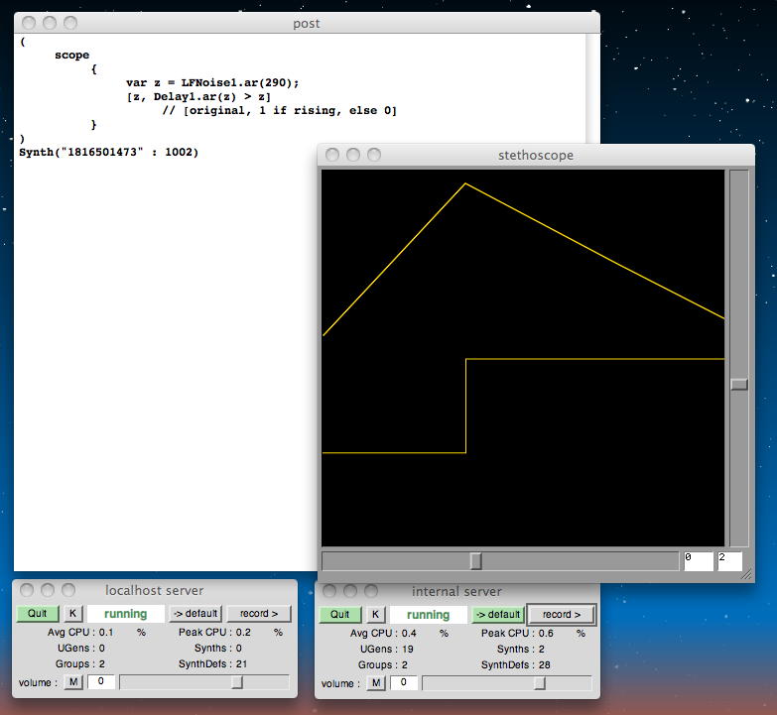Start recording on internal server
The width and height of the screenshot is (777, 715).
[x=562, y=615]
